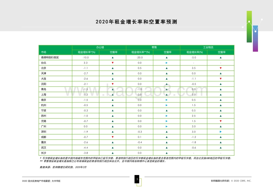The width and height of the screenshot is (273, 192).
Task: Click the 长沙 row label
Action: [44, 153]
